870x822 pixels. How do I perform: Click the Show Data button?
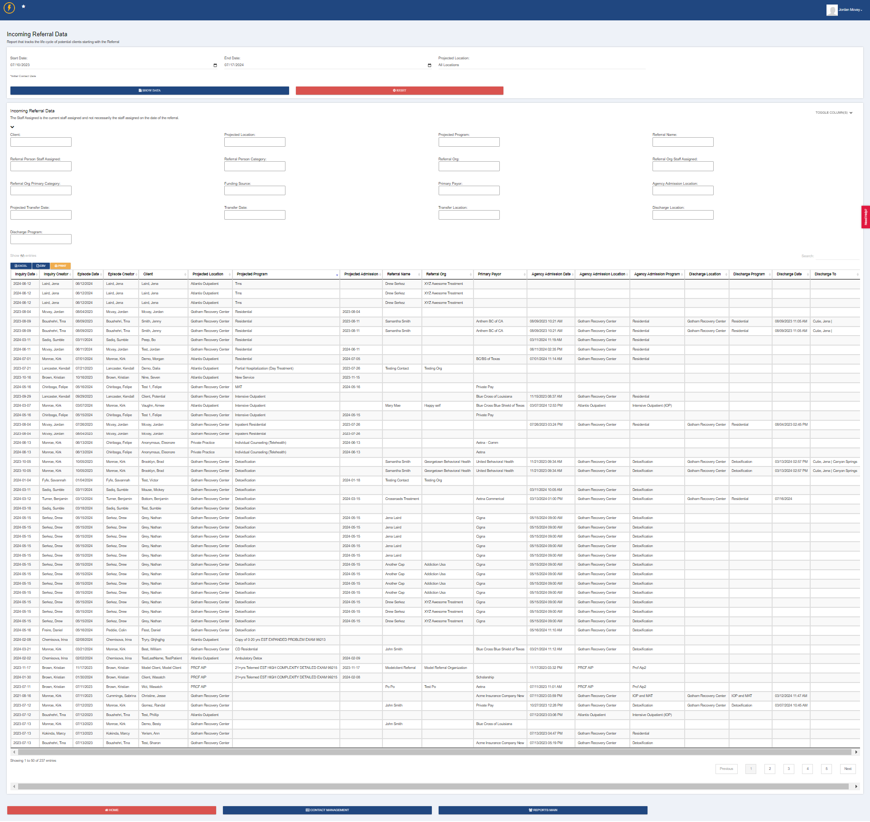150,91
